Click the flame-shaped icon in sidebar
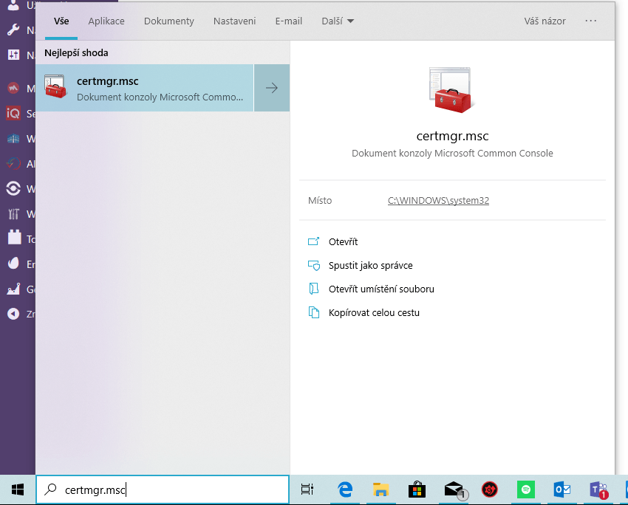 pyautogui.click(x=13, y=264)
